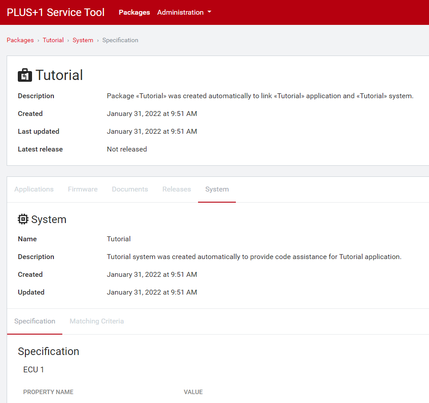Image resolution: width=429 pixels, height=403 pixels.
Task: Click the Administration chevron arrow
Action: point(210,12)
